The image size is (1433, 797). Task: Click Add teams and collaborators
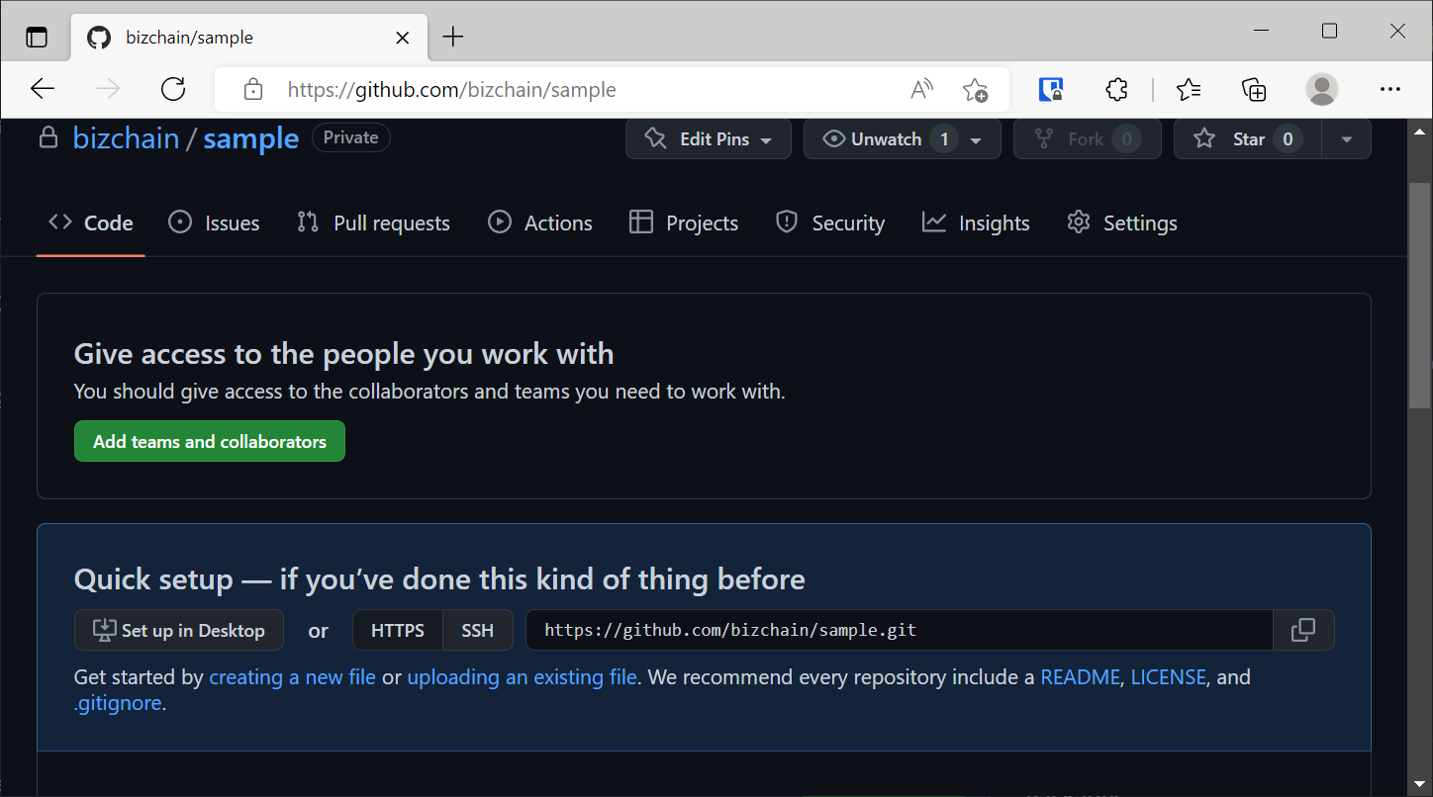(x=209, y=441)
